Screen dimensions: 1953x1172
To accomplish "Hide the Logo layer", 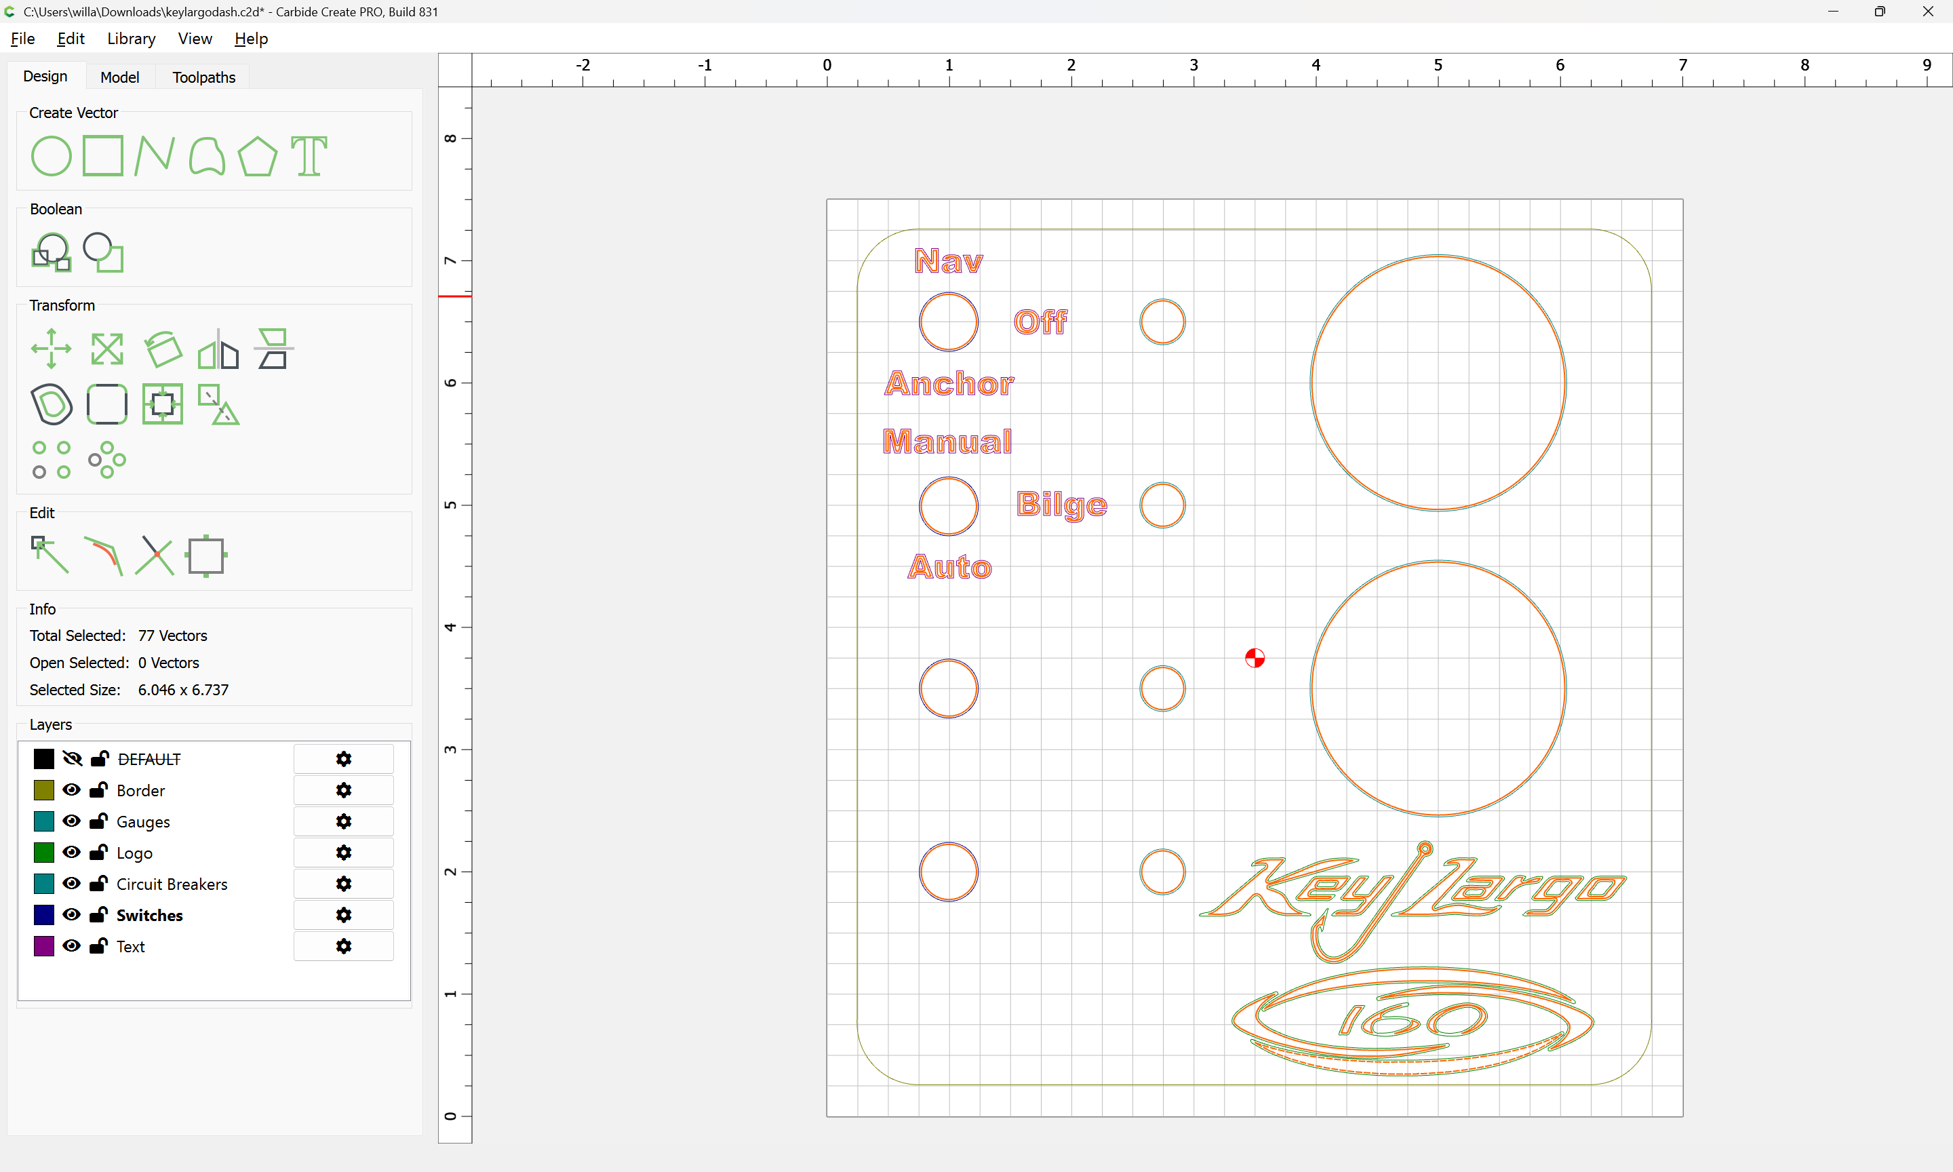I will tap(72, 852).
